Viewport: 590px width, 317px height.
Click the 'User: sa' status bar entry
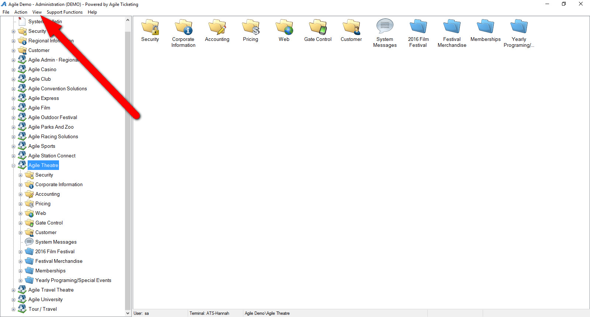point(141,313)
